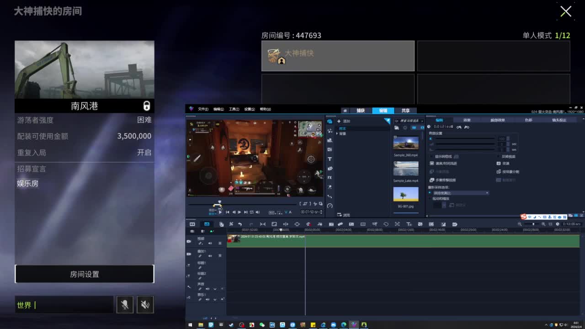Play the preview video

(220, 212)
